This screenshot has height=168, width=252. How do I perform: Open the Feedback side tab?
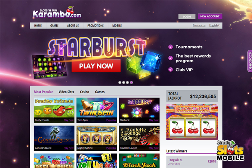click(249, 61)
